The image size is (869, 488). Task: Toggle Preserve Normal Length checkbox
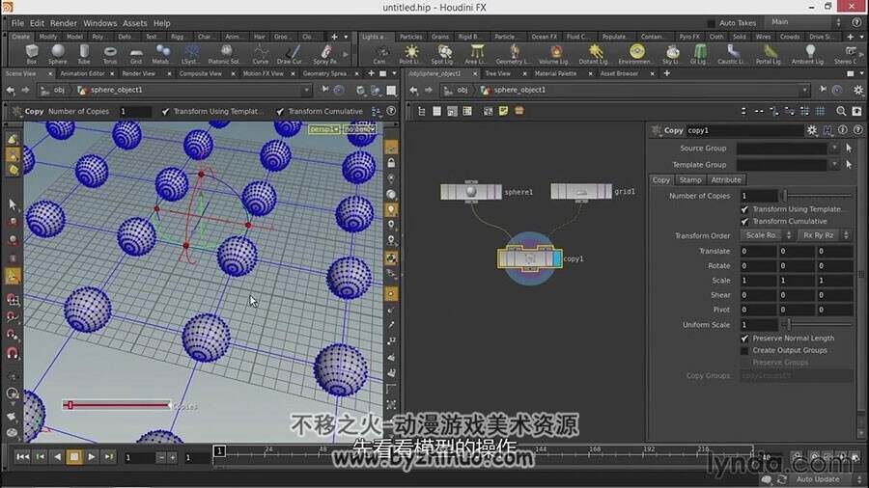(x=744, y=339)
